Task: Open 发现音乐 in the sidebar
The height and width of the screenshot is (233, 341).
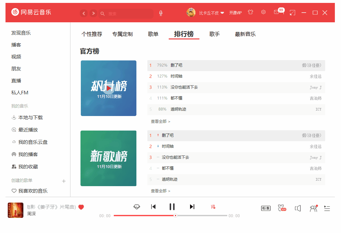Action: (x=21, y=33)
